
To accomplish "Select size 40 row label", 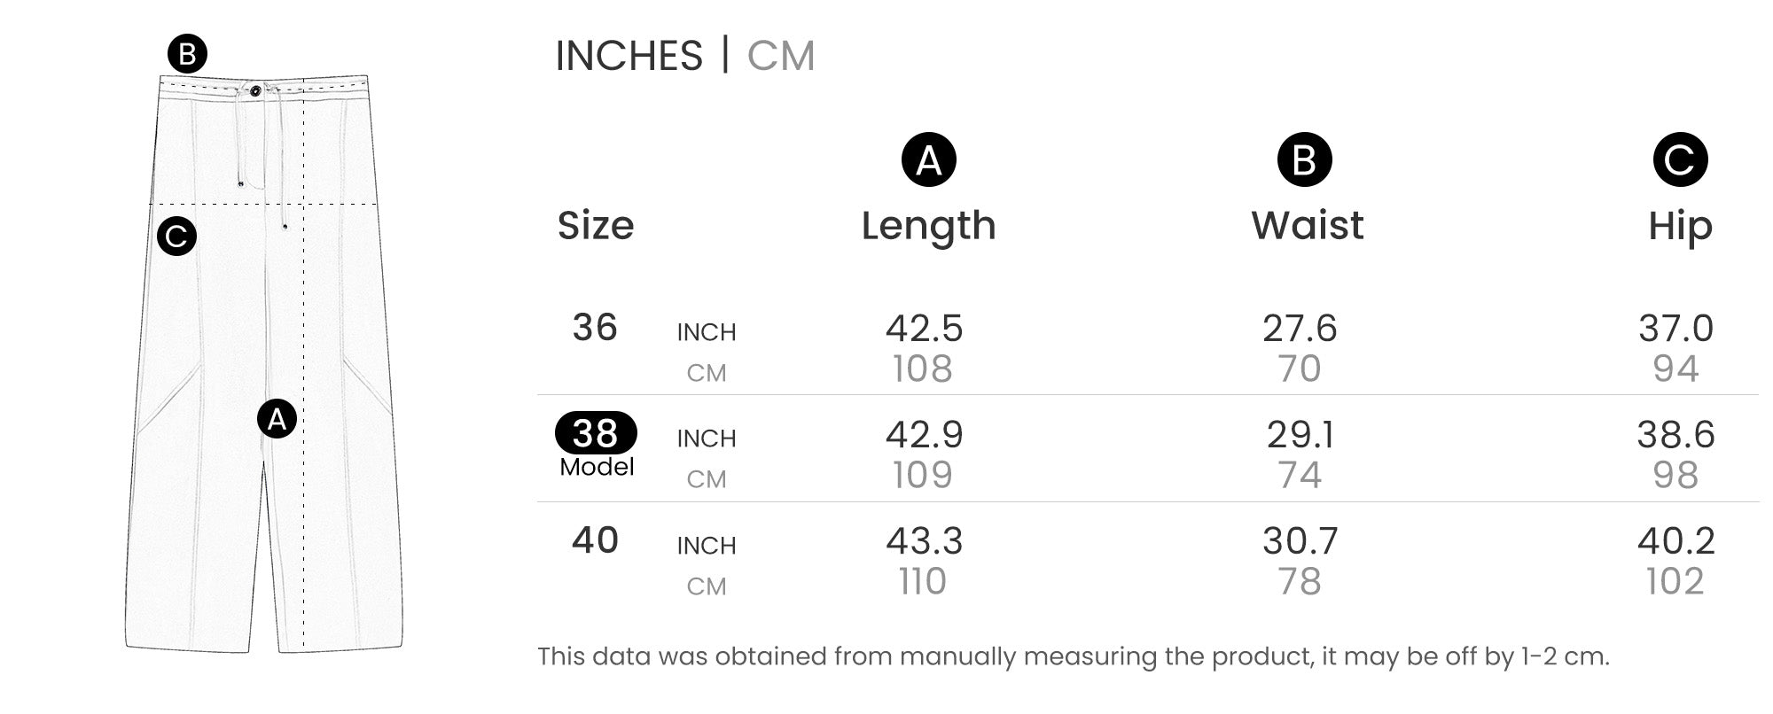I will coord(595,540).
